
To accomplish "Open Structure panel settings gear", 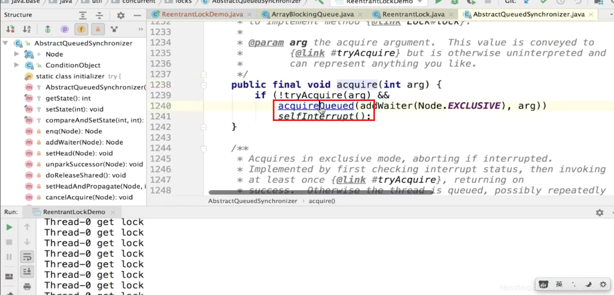I will click(121, 15).
